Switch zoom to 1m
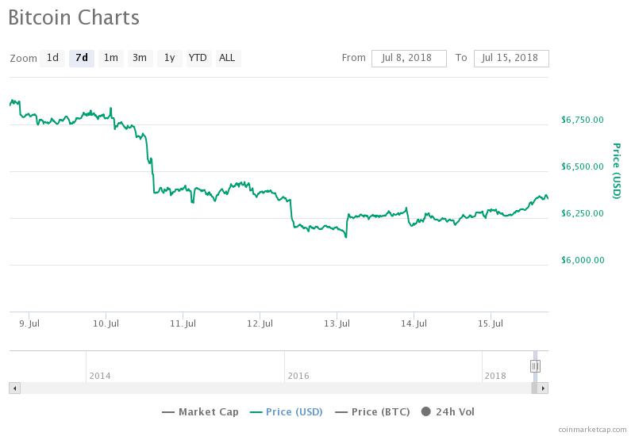This screenshot has height=436, width=635. click(x=111, y=58)
